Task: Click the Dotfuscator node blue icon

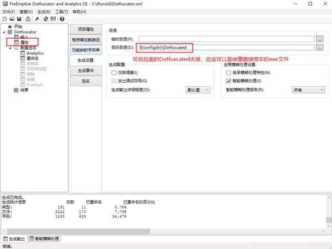Action: pyautogui.click(x=10, y=32)
